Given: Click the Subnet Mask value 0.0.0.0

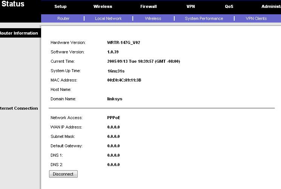Looking at the screenshot, I should click(x=114, y=136).
